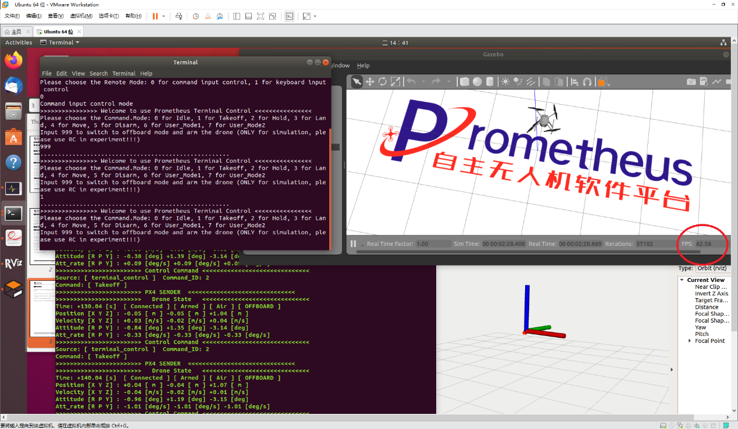This screenshot has width=738, height=429.
Task: Open the Ubuntu system status menu
Action: (x=723, y=42)
